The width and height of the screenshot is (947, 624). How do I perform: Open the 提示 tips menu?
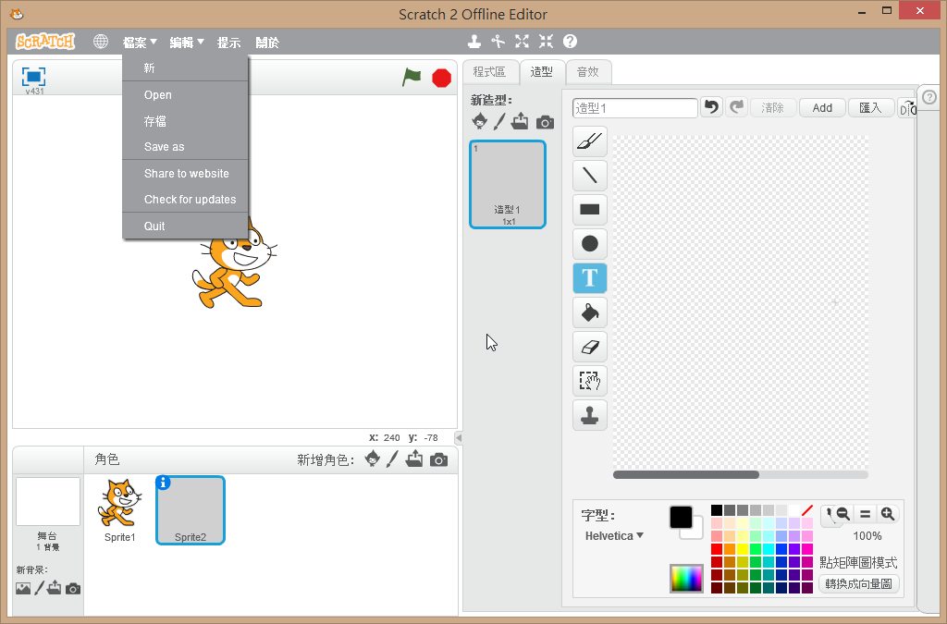pos(229,43)
